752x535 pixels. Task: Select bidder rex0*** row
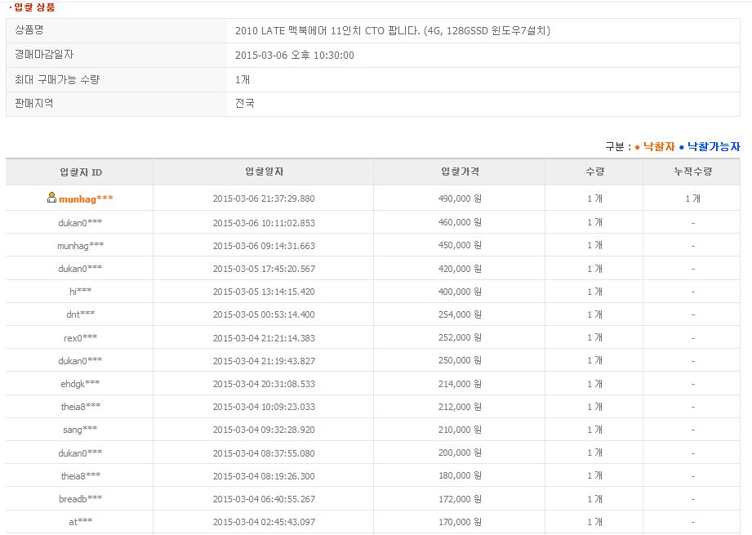[80, 337]
